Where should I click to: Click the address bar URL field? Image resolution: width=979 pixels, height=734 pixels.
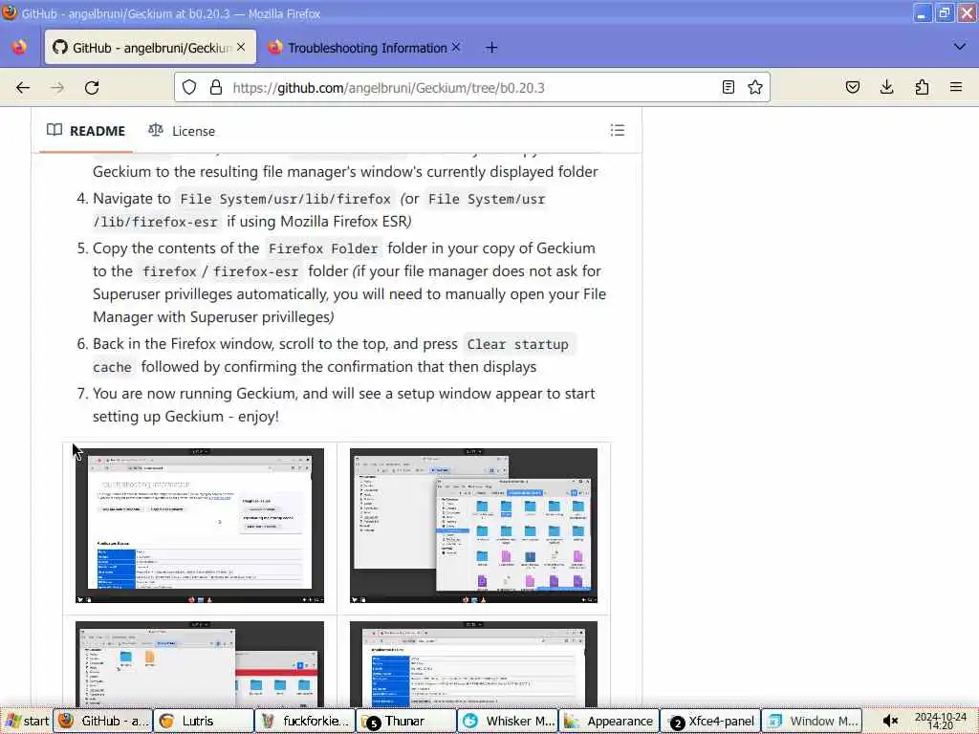click(x=471, y=87)
